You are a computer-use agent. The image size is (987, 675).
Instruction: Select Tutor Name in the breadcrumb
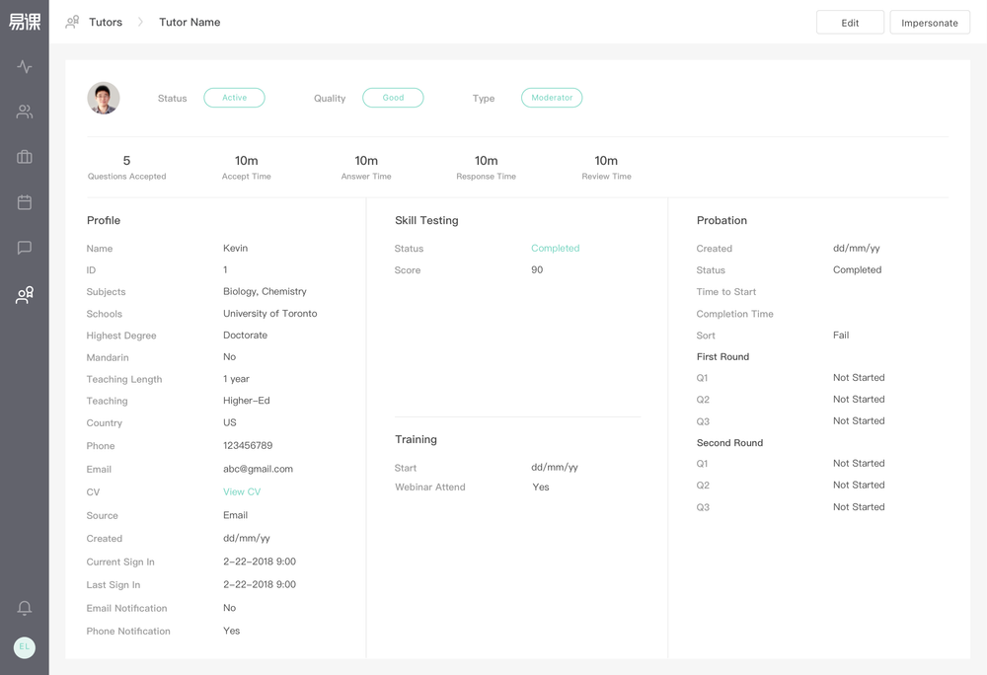click(190, 22)
